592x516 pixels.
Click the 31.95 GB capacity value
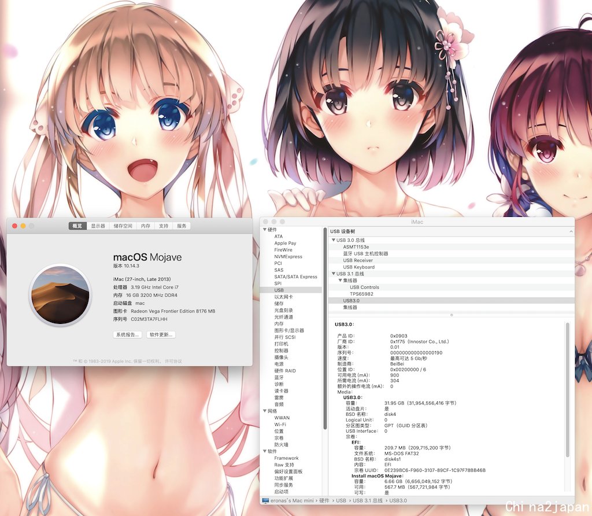(x=420, y=403)
